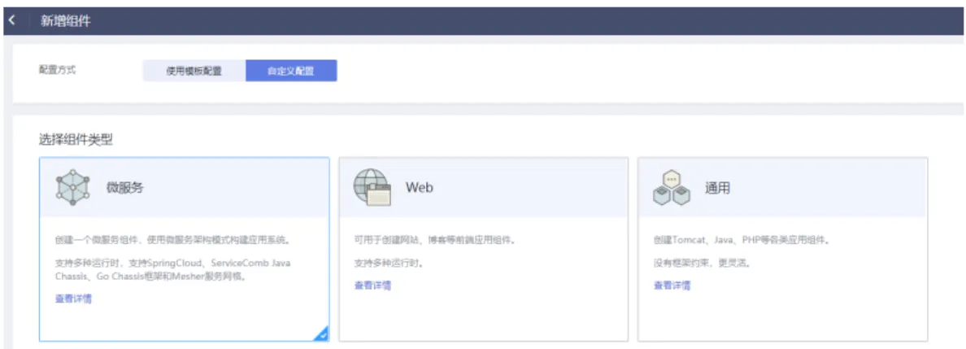The width and height of the screenshot is (966, 349).
Task: Click the 可用于创建网站 description text
Action: [435, 239]
